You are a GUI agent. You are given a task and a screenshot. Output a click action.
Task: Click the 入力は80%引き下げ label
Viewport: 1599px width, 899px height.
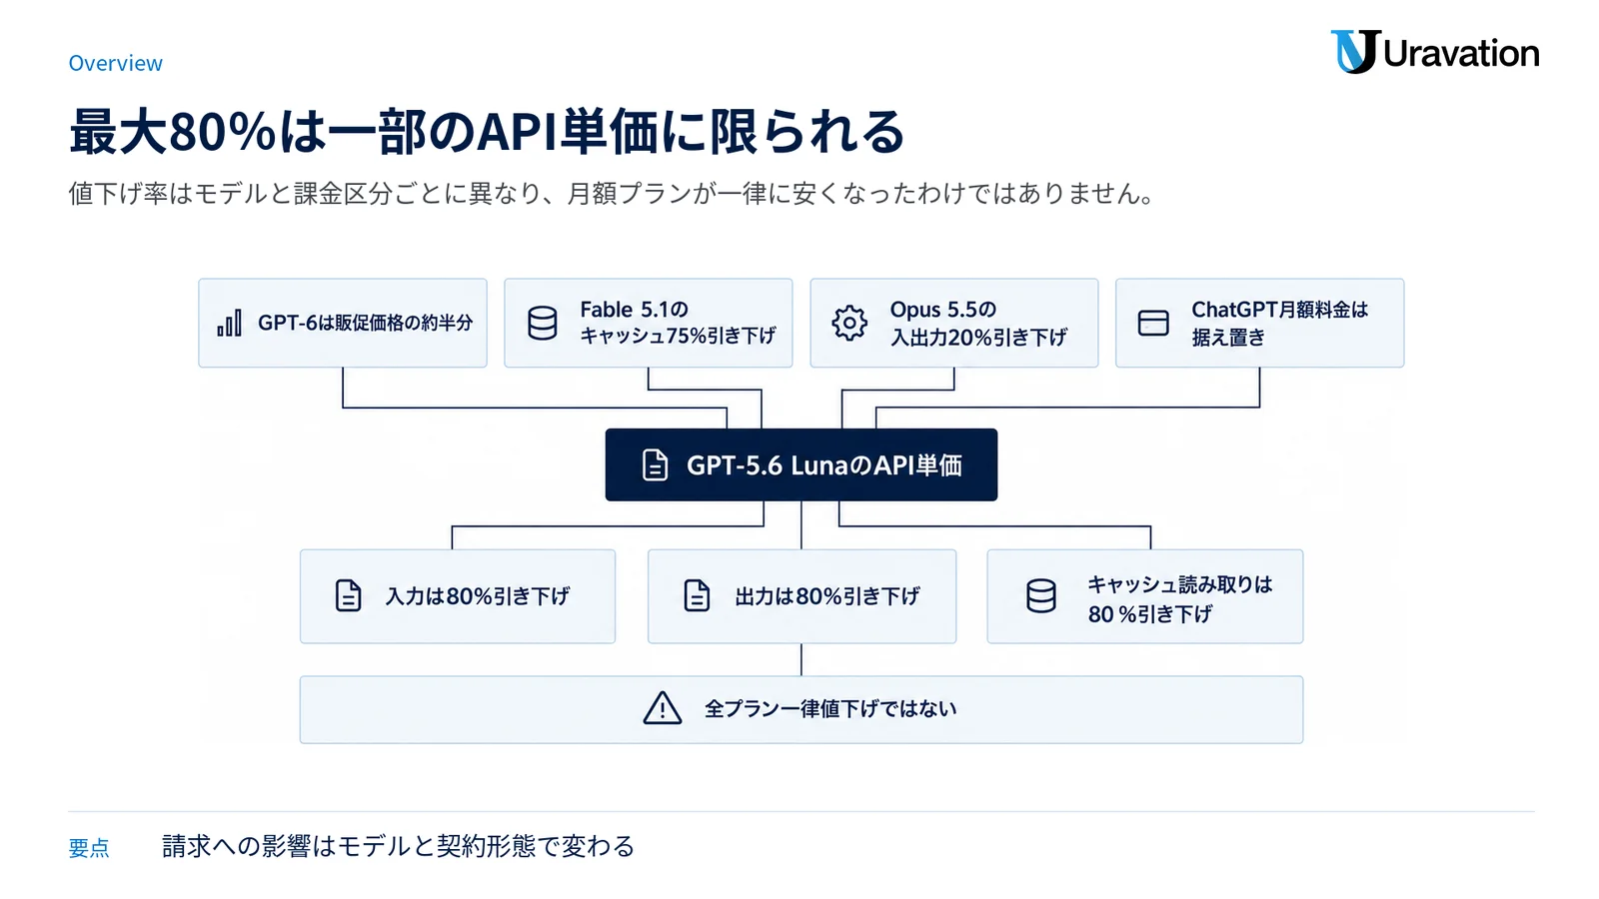click(478, 596)
